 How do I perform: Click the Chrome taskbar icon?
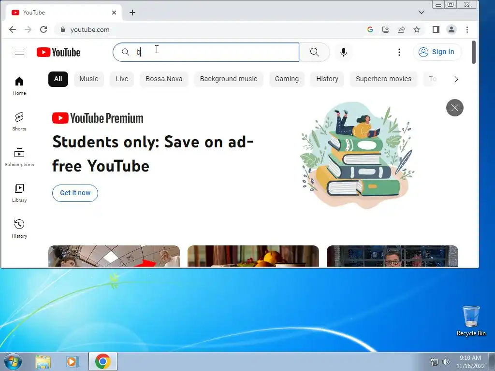coord(102,361)
